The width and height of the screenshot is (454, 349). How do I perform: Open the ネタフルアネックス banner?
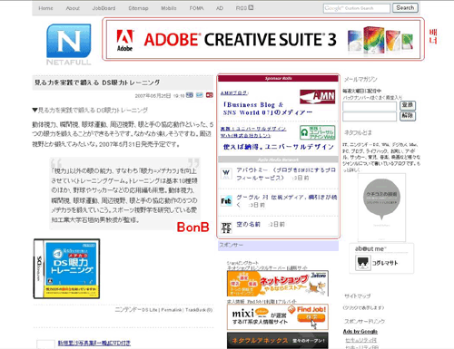(x=278, y=341)
